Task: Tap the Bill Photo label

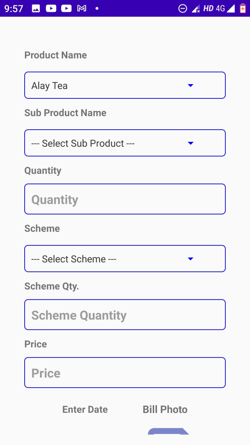Action: coord(165,410)
